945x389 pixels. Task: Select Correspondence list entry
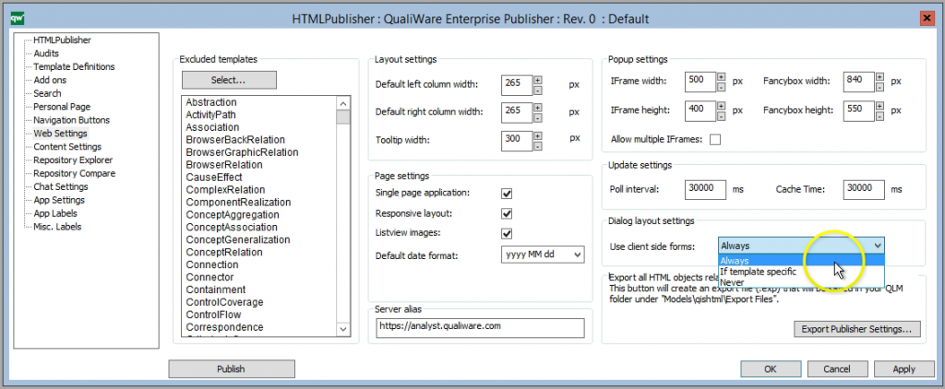tap(224, 327)
